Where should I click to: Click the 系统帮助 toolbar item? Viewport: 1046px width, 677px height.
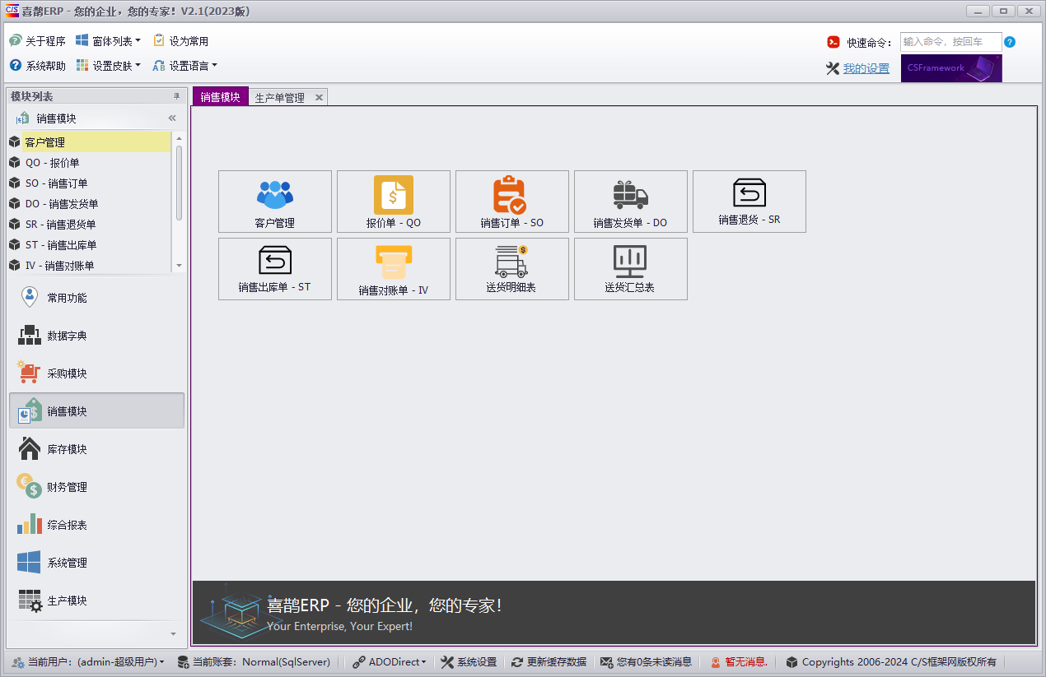pyautogui.click(x=38, y=66)
